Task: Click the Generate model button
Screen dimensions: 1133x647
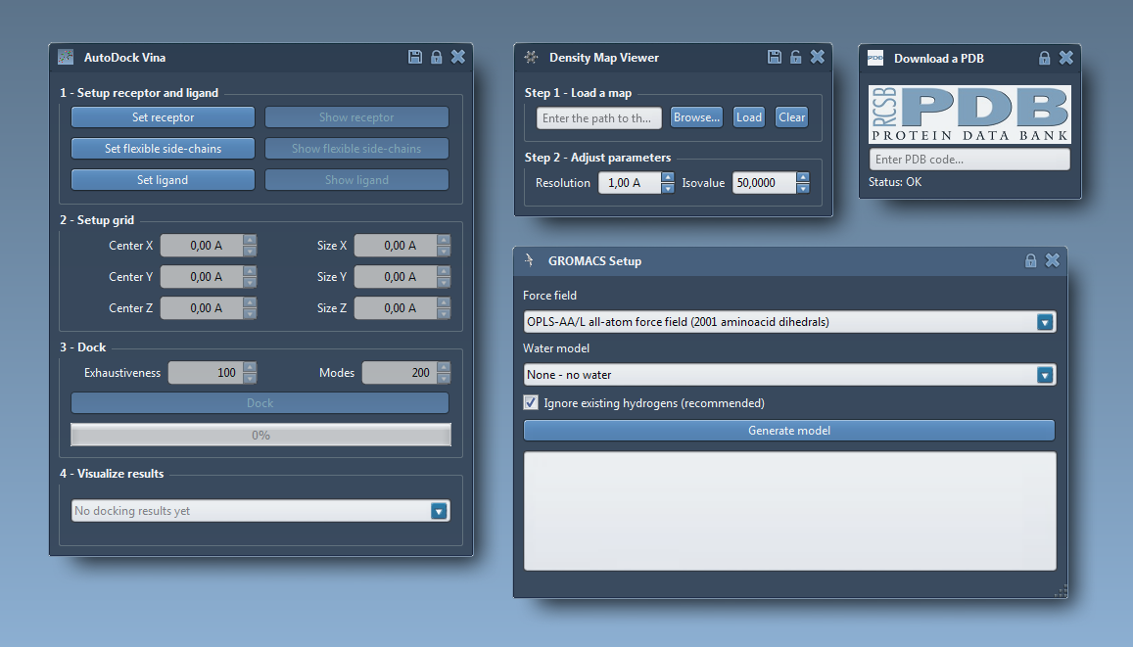Action: pyautogui.click(x=788, y=431)
